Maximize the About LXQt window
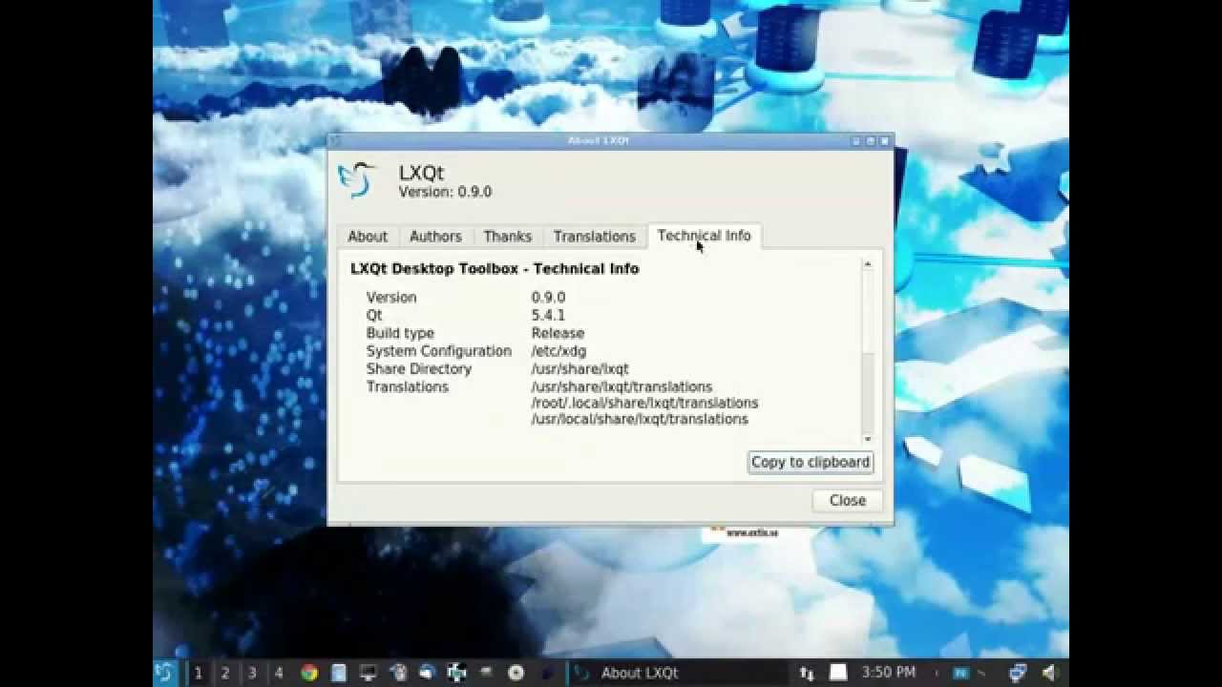 pos(871,141)
